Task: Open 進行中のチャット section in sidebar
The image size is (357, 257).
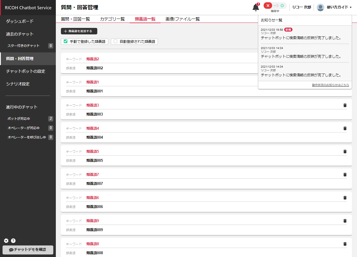Action: pos(22,107)
